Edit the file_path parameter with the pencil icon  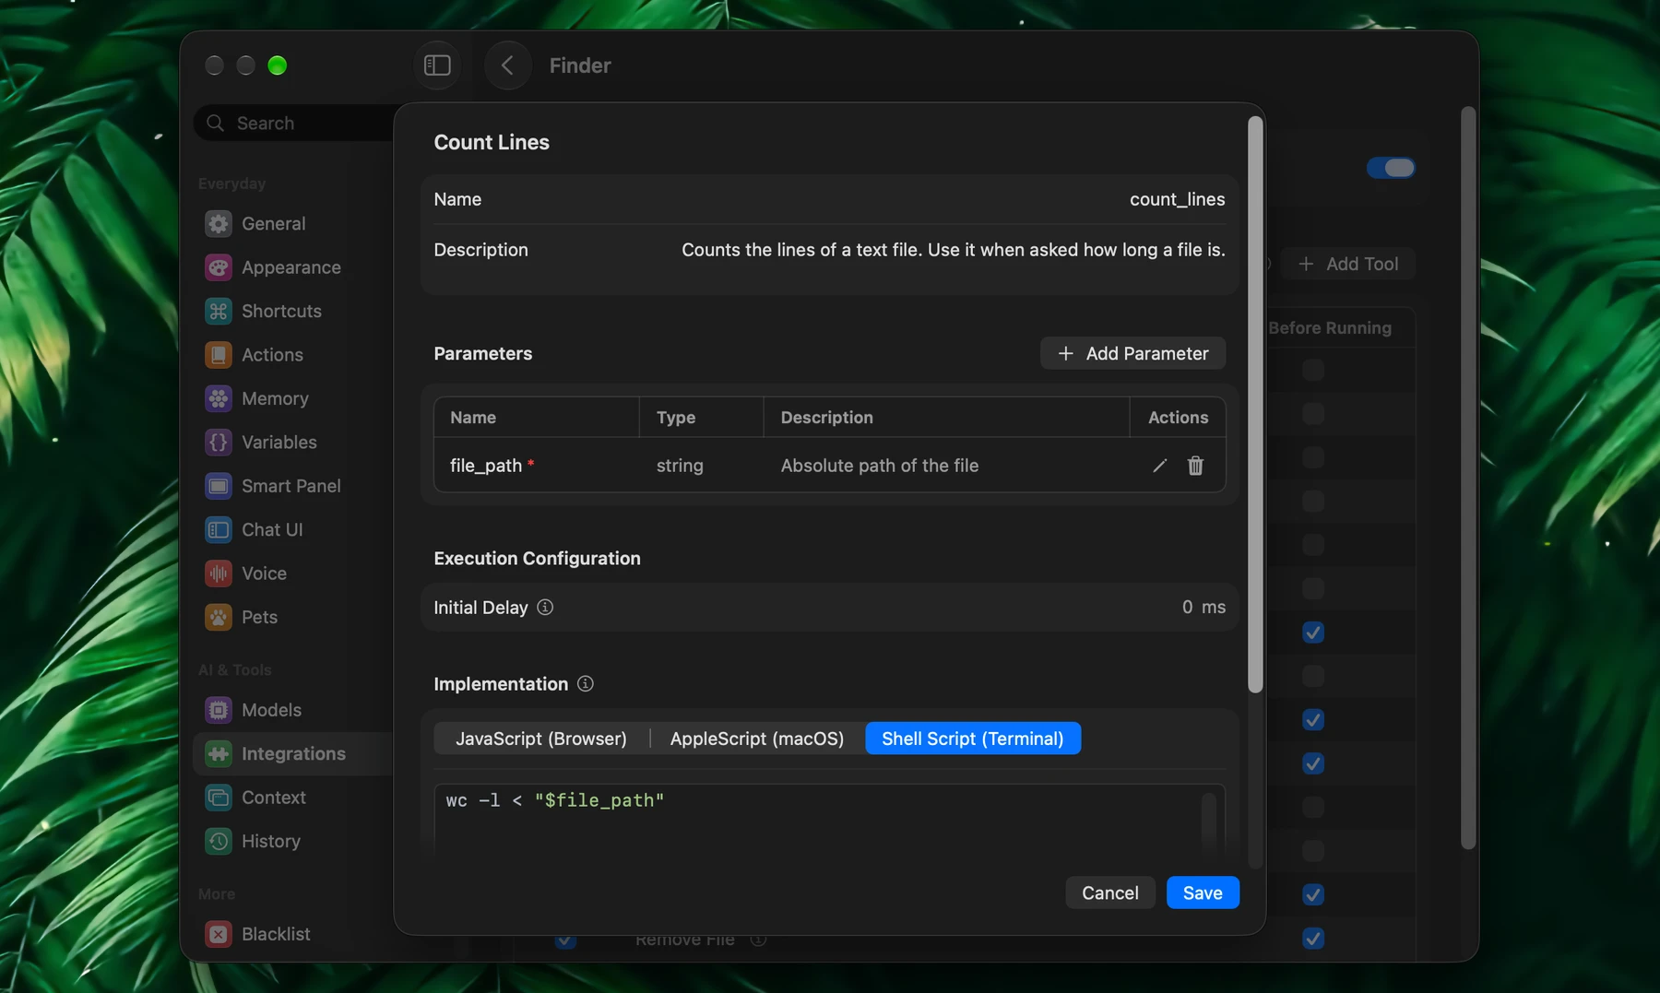pyautogui.click(x=1159, y=466)
